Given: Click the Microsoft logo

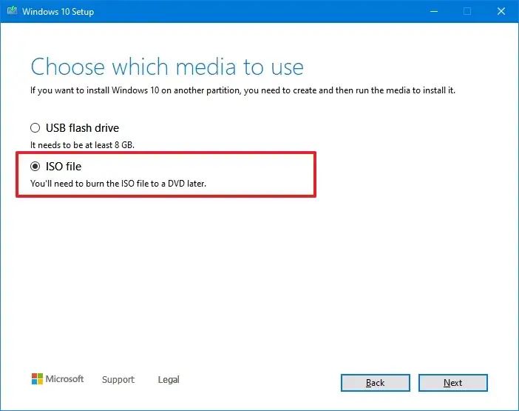Looking at the screenshot, I should (x=58, y=379).
